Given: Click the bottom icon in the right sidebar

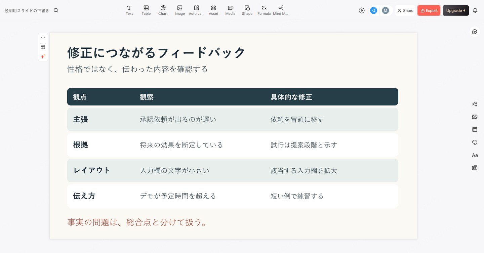Looking at the screenshot, I should click(475, 167).
